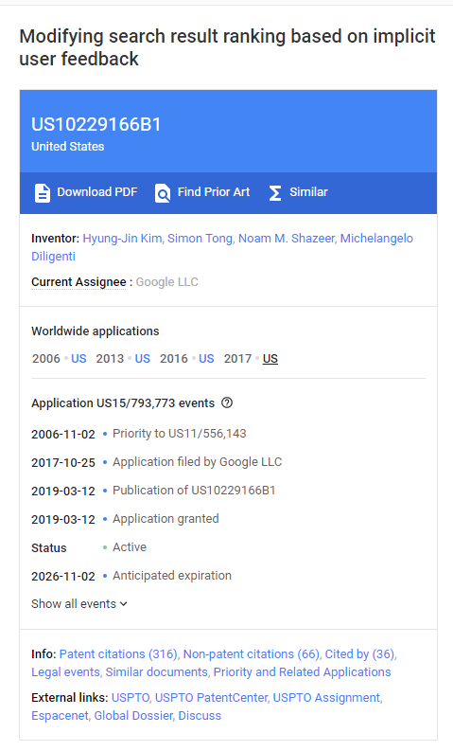Click the Download PDF document icon
Viewport: 453px width, 751px height.
43,192
